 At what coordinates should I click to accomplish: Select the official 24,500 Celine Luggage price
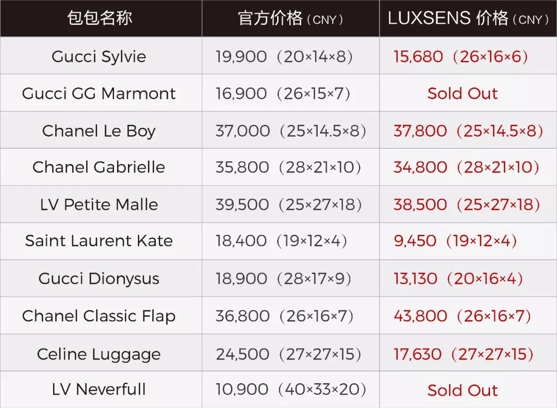tap(242, 354)
